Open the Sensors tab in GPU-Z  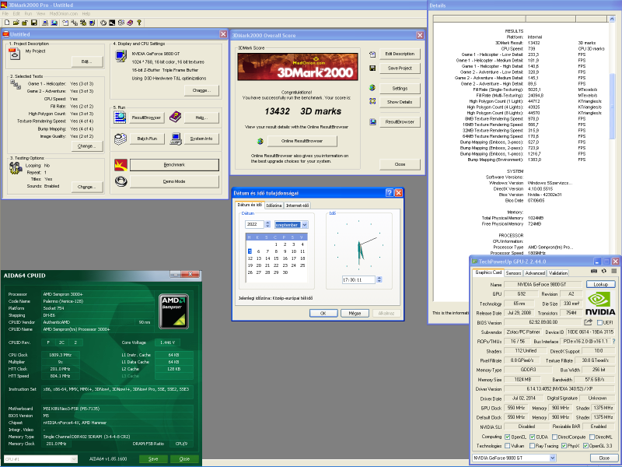tap(513, 273)
